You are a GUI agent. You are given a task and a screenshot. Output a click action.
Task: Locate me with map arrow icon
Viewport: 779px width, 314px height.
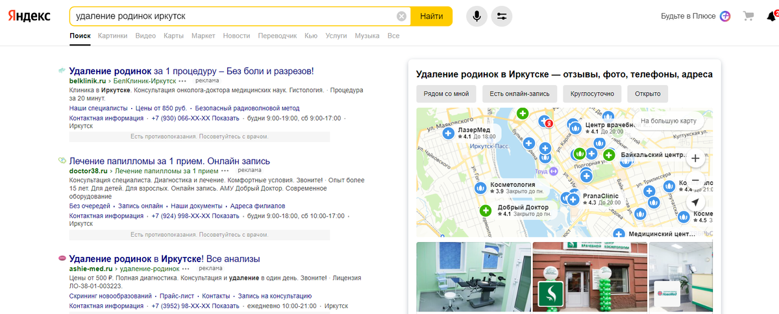click(695, 203)
